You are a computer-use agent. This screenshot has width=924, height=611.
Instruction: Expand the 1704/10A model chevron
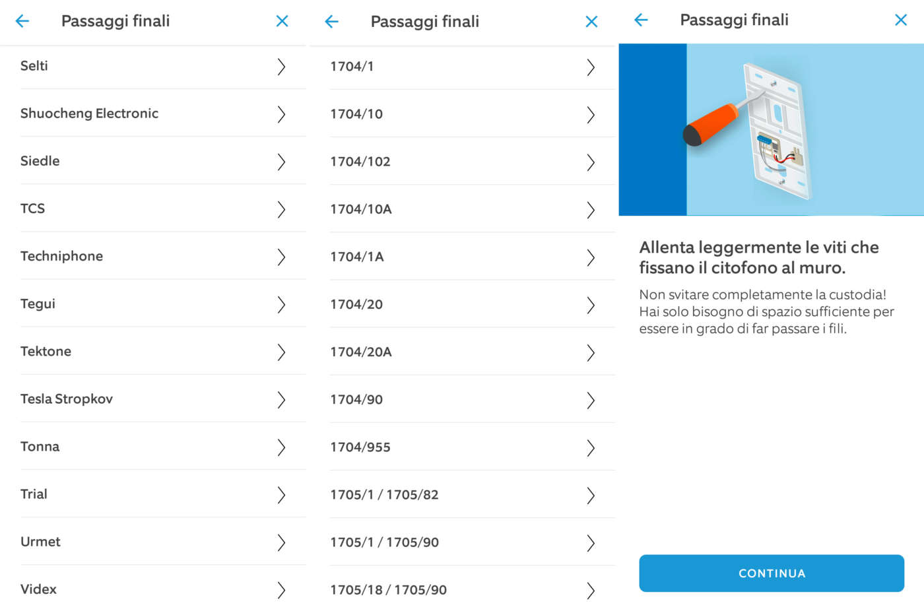[591, 210]
